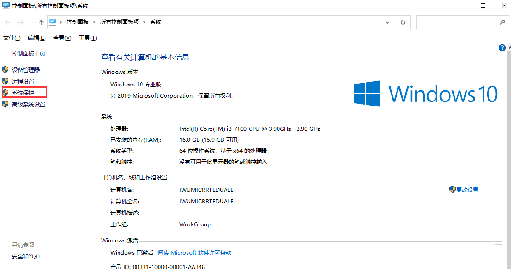The width and height of the screenshot is (511, 269).
Task: Click the Windows 已激活 text
Action: [x=132, y=253]
